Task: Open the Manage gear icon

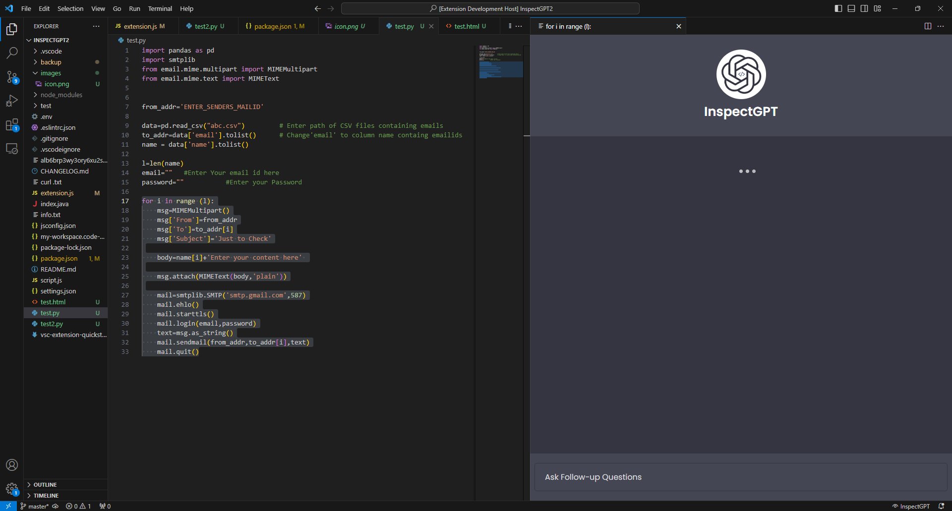Action: (x=12, y=489)
